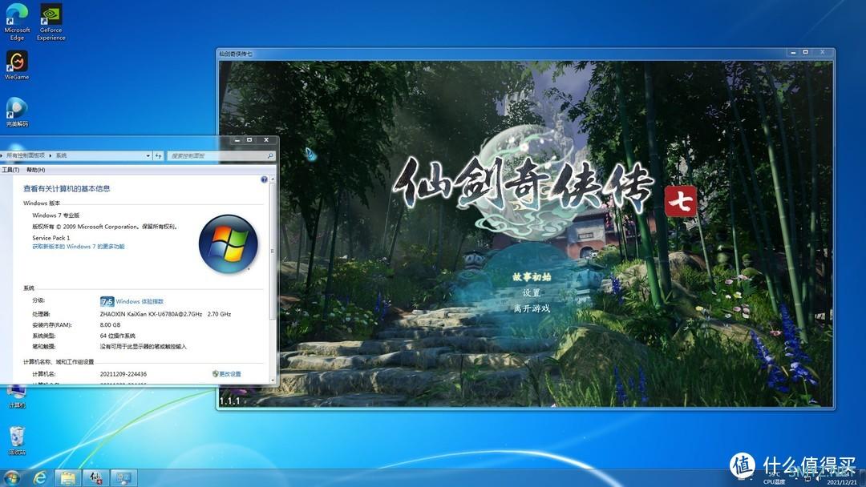Open the Microsoft Edge desktop shortcut

17,22
